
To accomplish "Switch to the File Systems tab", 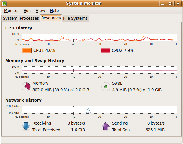I will 76,18.
